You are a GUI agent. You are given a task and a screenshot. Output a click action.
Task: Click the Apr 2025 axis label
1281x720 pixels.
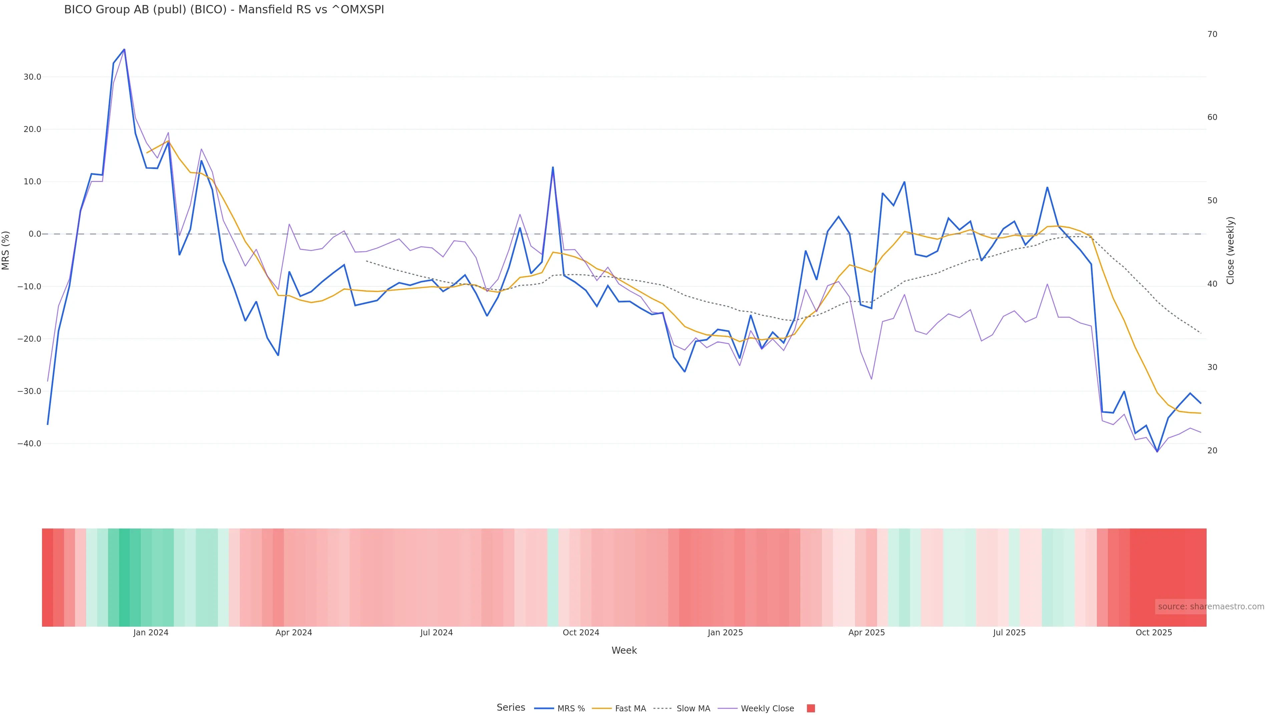coord(866,633)
